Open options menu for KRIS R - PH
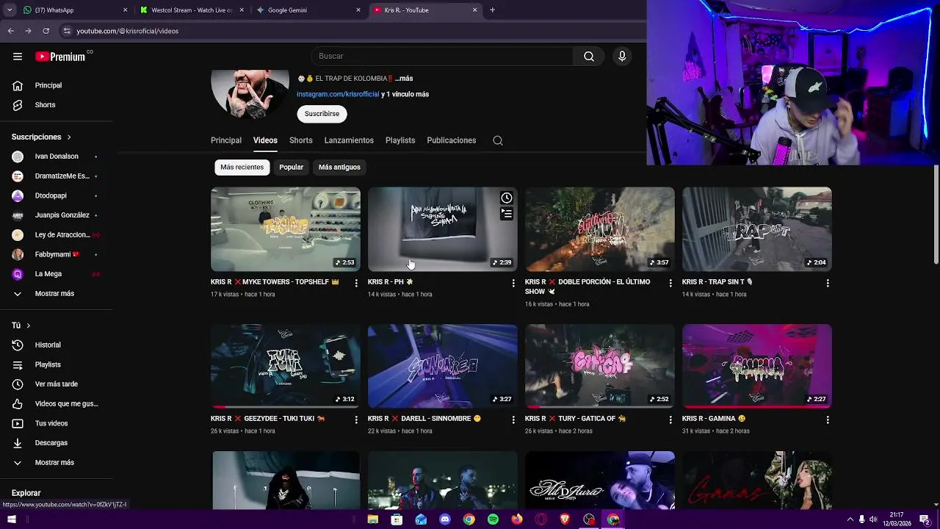Image resolution: width=940 pixels, height=529 pixels. 513,283
